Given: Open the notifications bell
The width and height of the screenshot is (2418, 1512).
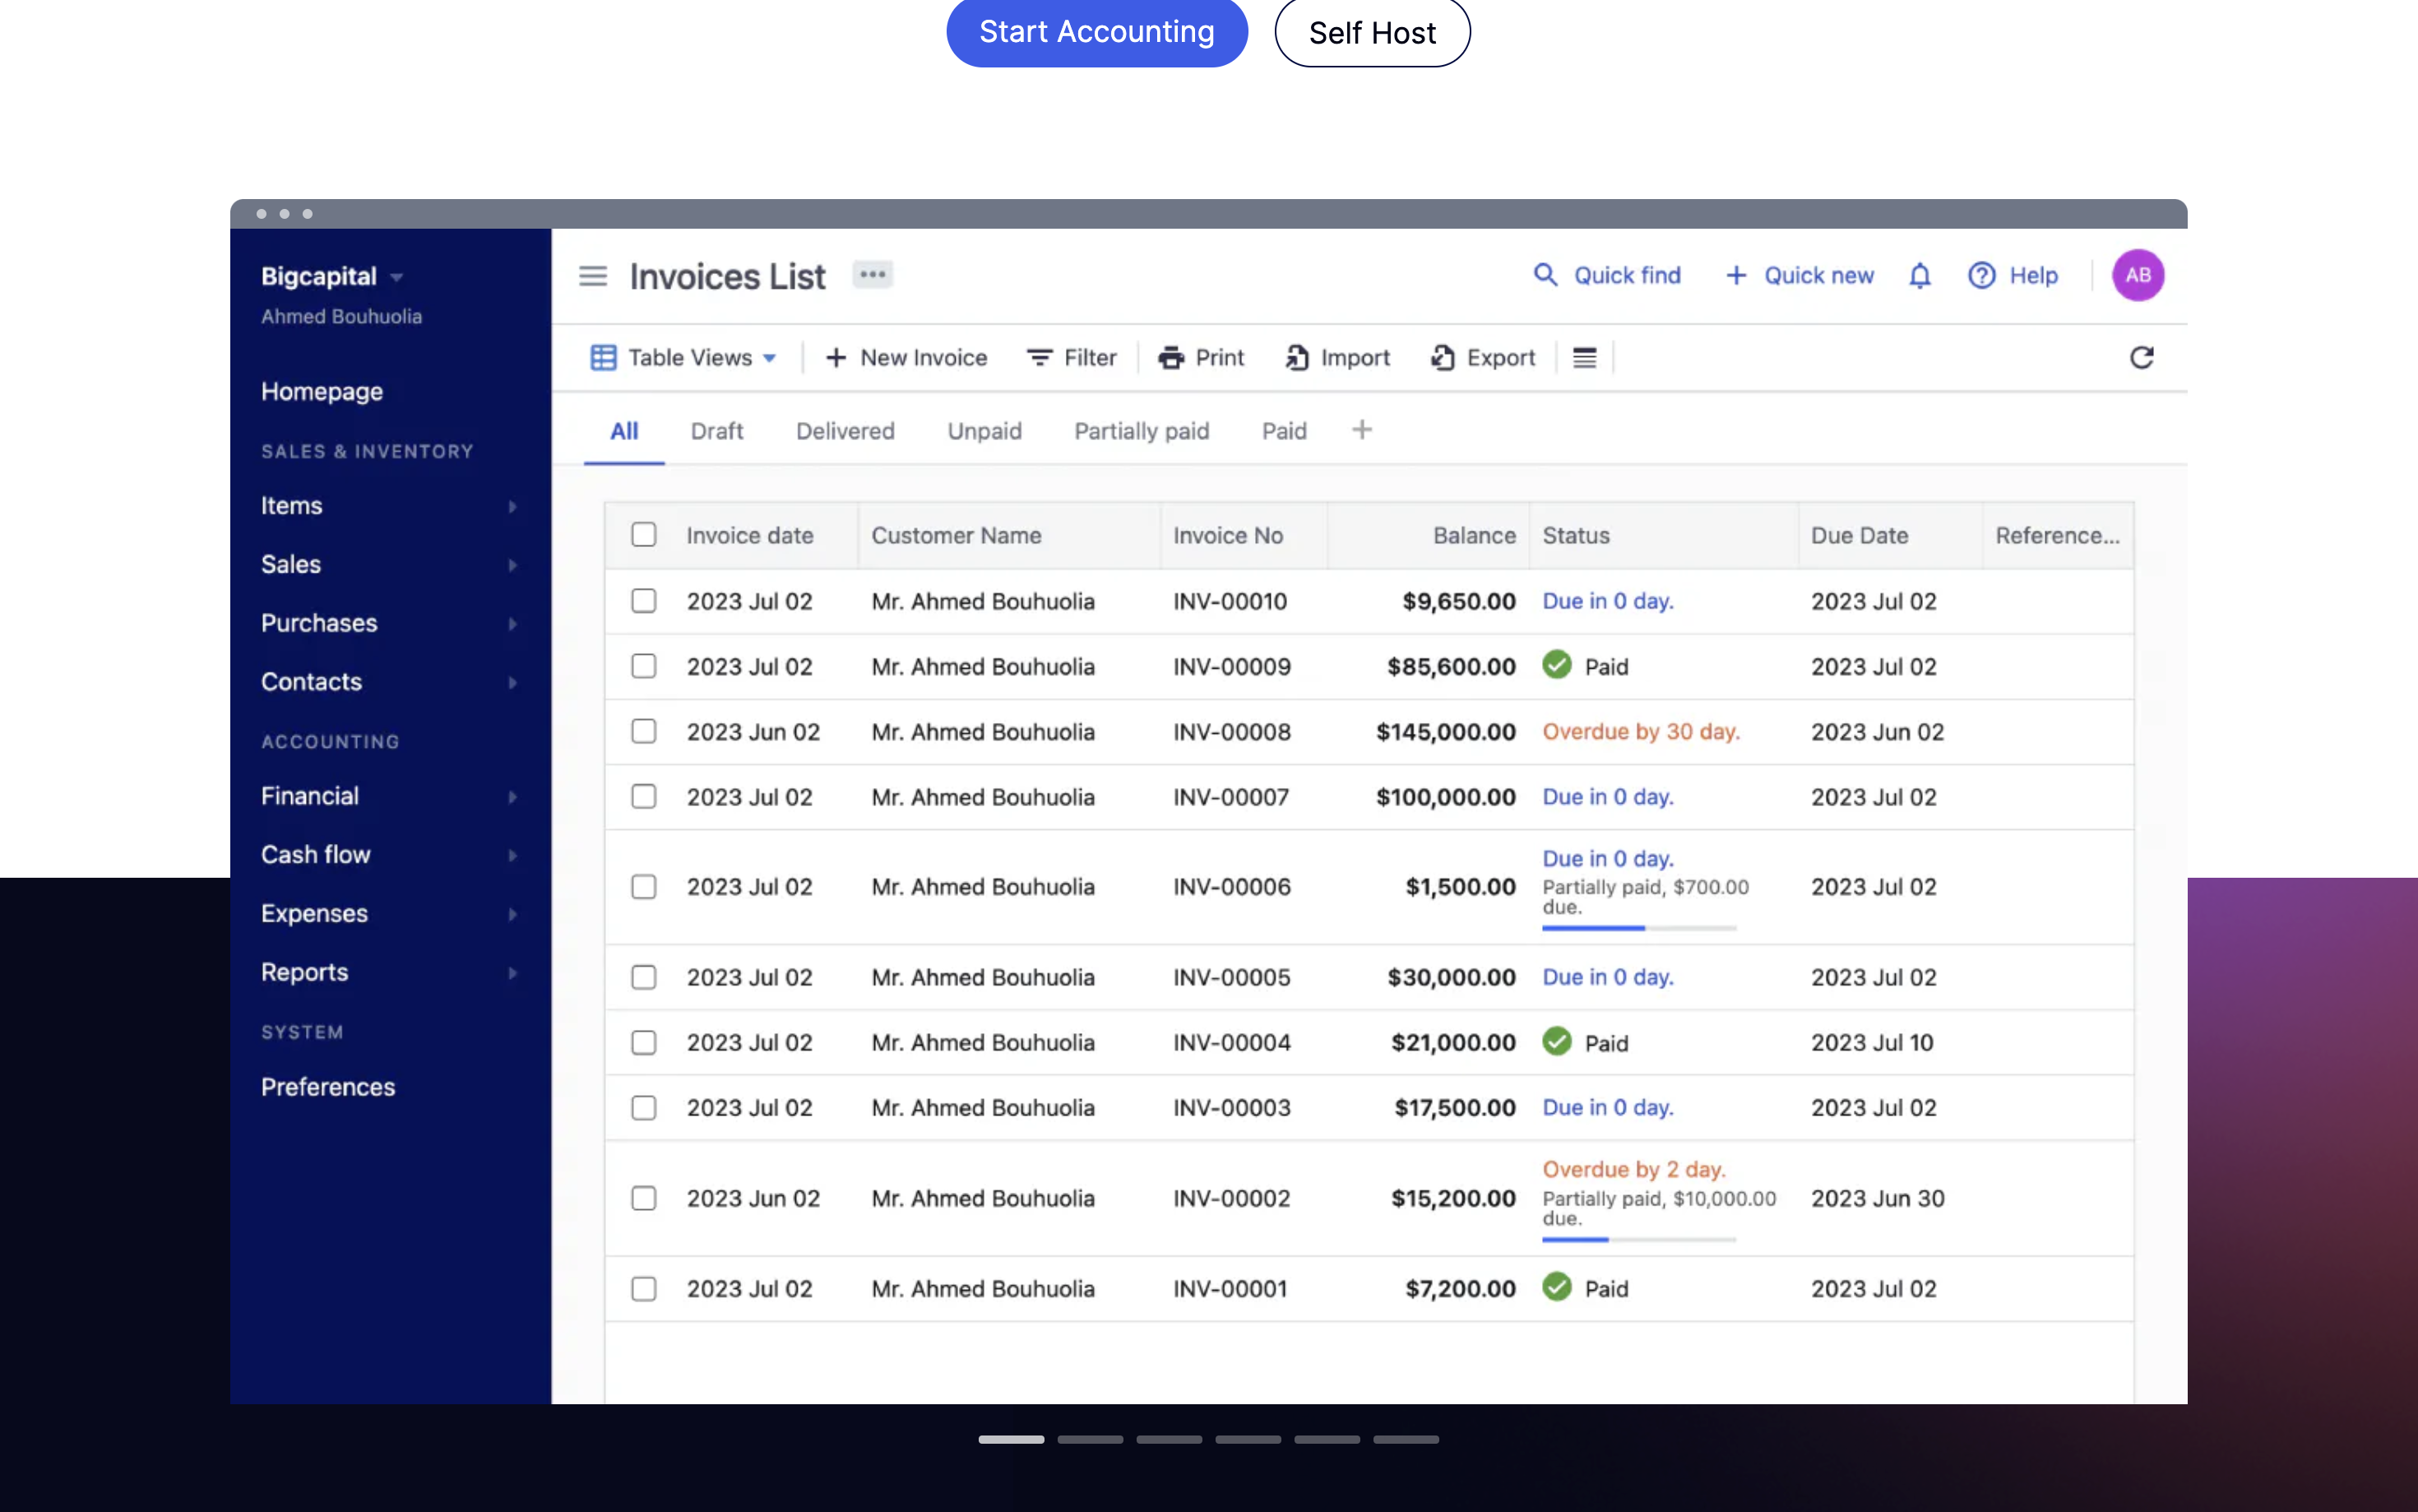Looking at the screenshot, I should 1920,276.
